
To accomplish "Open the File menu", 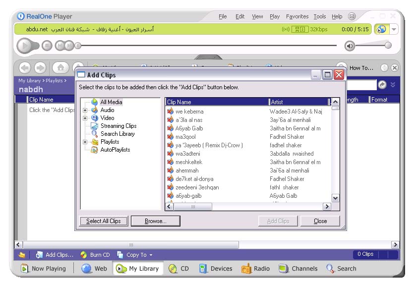I will tap(223, 17).
